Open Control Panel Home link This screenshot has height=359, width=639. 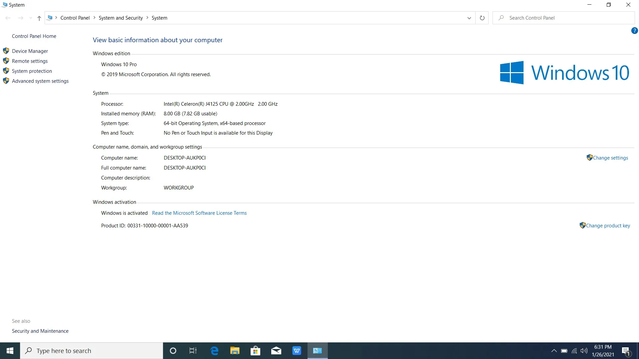pyautogui.click(x=34, y=36)
